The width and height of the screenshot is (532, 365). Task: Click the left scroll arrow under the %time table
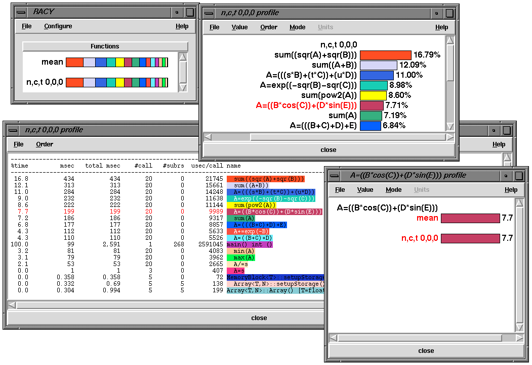tap(12, 305)
